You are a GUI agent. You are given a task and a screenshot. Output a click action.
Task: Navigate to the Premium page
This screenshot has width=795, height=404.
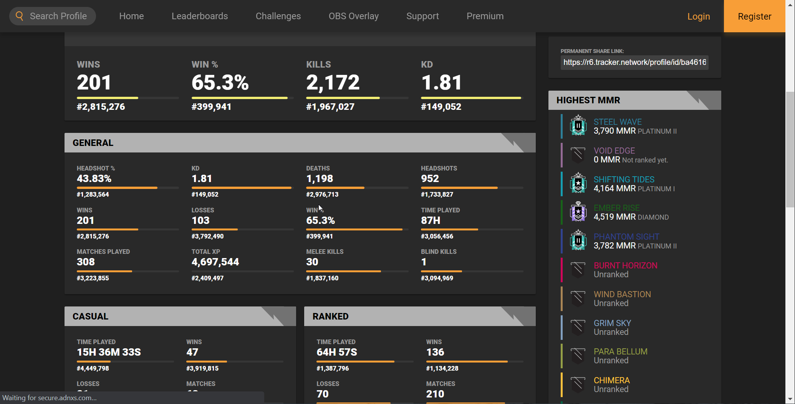[x=485, y=16]
